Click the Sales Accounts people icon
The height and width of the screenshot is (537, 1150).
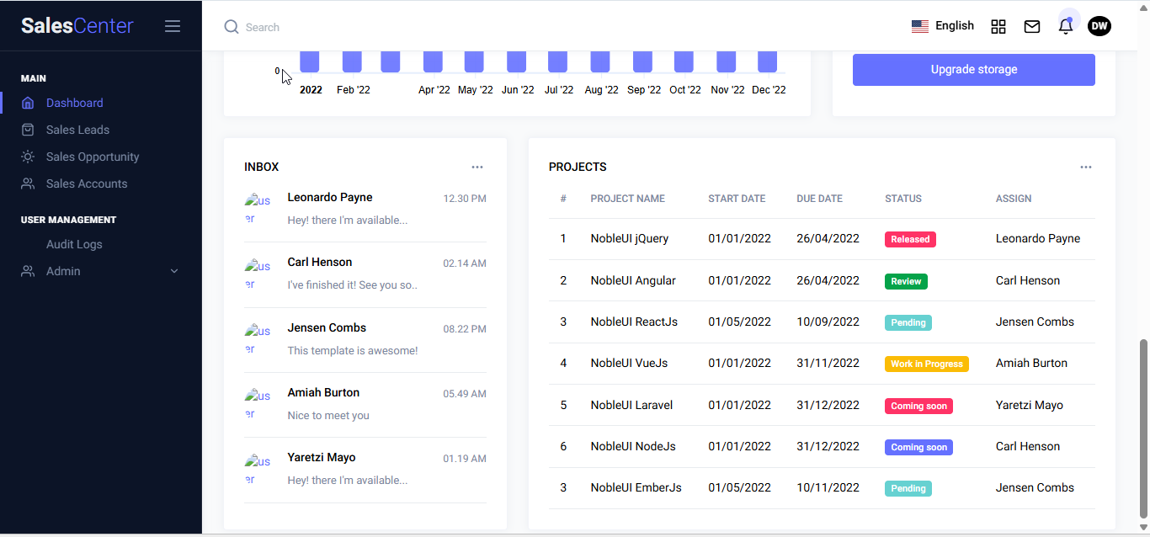28,183
